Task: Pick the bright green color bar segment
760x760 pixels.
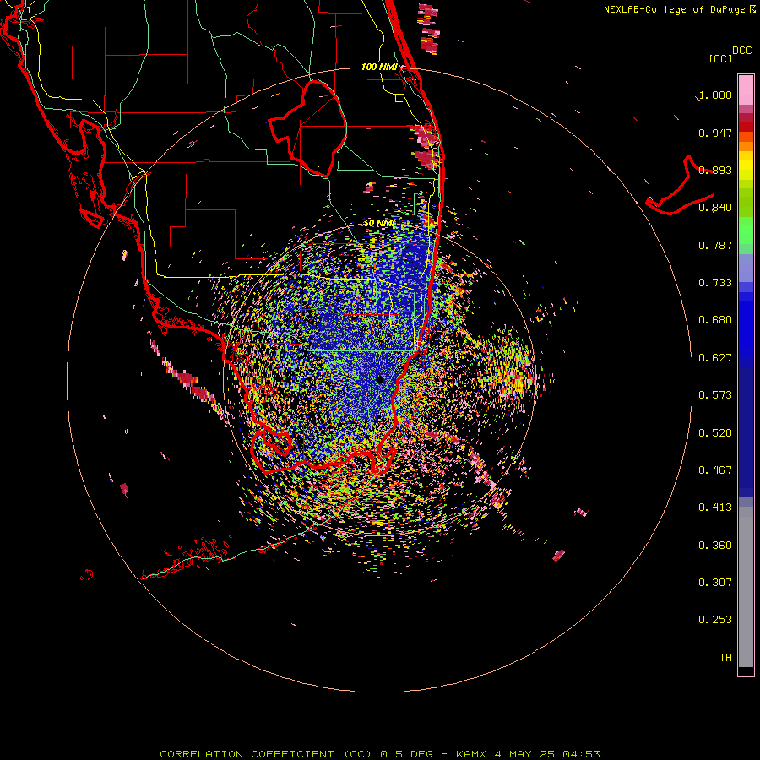Action: 746,231
